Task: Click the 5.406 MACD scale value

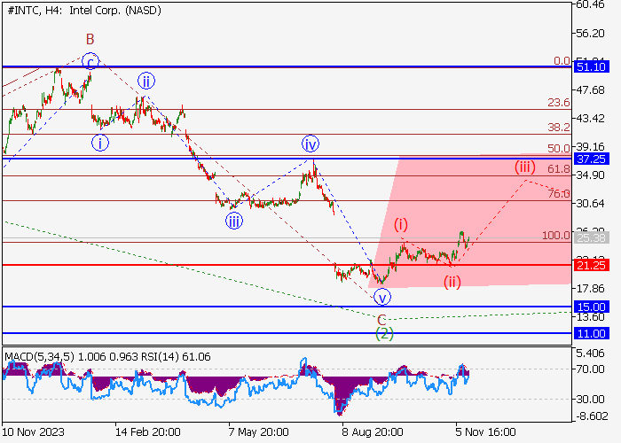Action: click(x=590, y=354)
